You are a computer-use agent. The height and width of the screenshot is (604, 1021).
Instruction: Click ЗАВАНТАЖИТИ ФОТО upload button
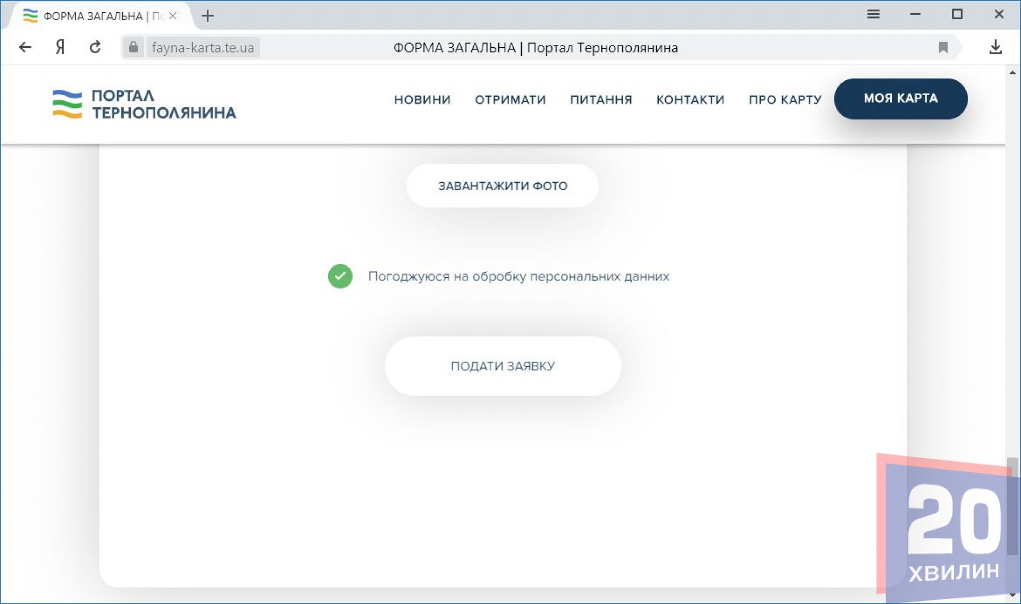pos(503,186)
